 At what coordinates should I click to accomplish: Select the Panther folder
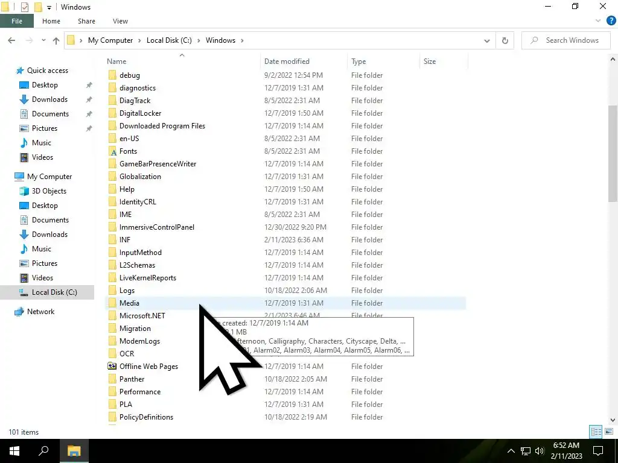pyautogui.click(x=132, y=379)
